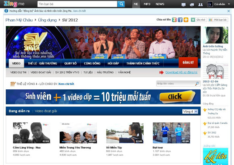Viewport: 234px width, 165px height.
Task: Select VĂN NGHỆ submenu item
Action: [124, 72]
